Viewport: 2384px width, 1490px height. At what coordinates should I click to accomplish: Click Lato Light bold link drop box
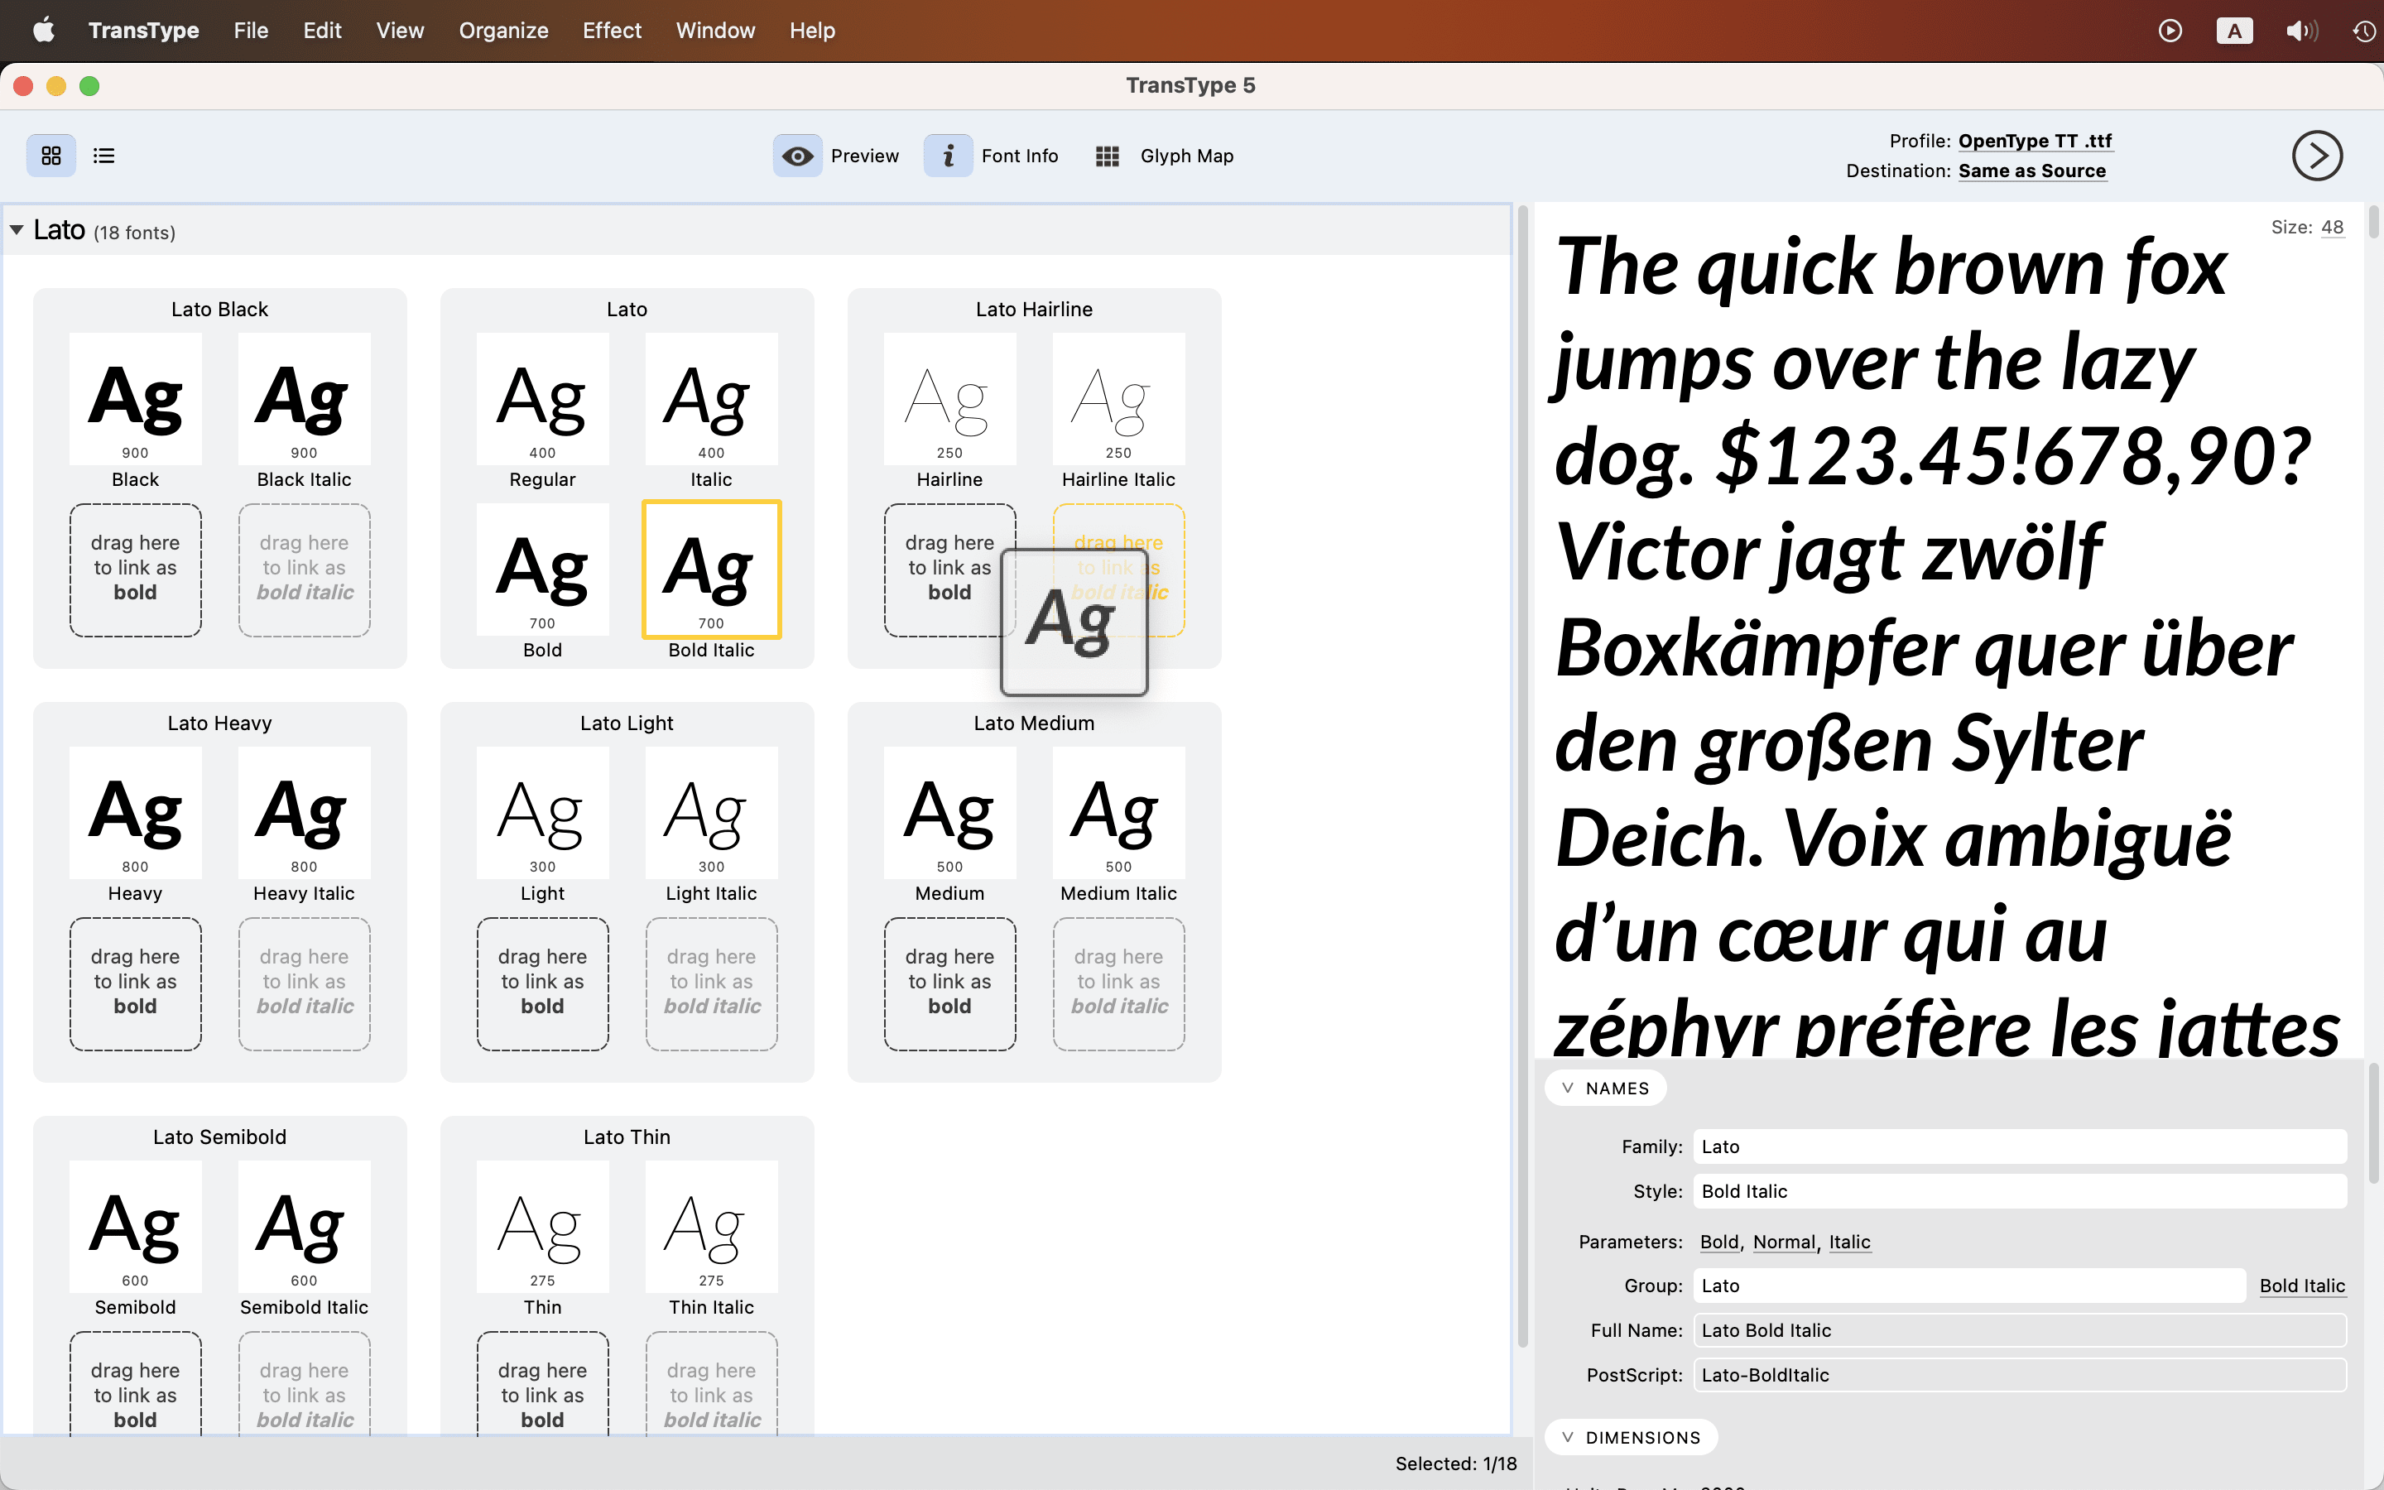click(x=543, y=983)
